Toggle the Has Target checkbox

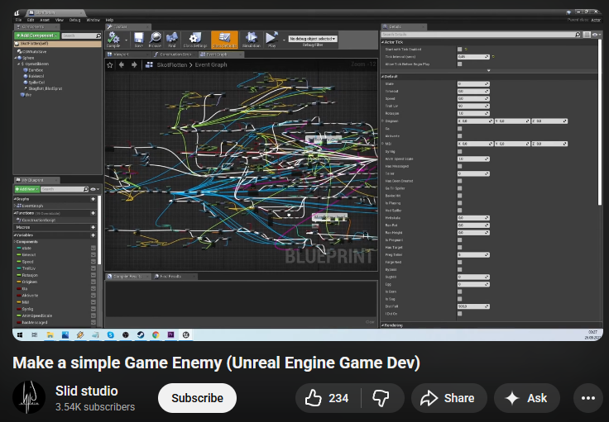point(460,247)
